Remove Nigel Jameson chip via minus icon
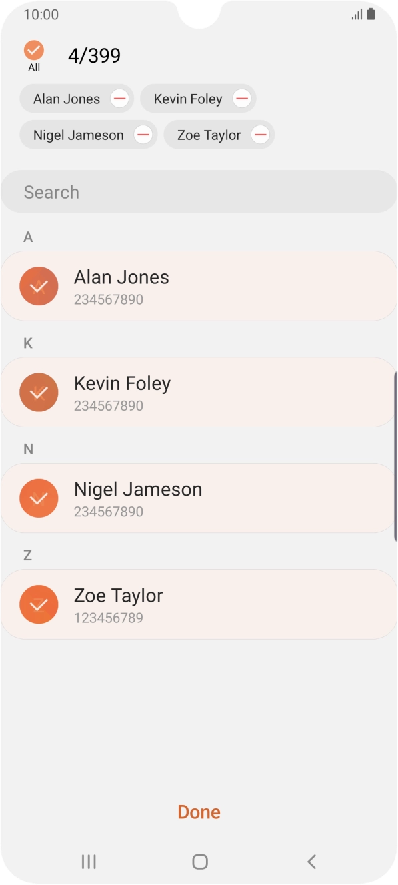Image resolution: width=398 pixels, height=885 pixels. point(143,135)
